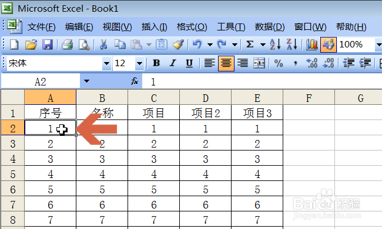Image resolution: width=382 pixels, height=229 pixels.
Task: Click the AutoSum sigma icon
Action: 250,45
